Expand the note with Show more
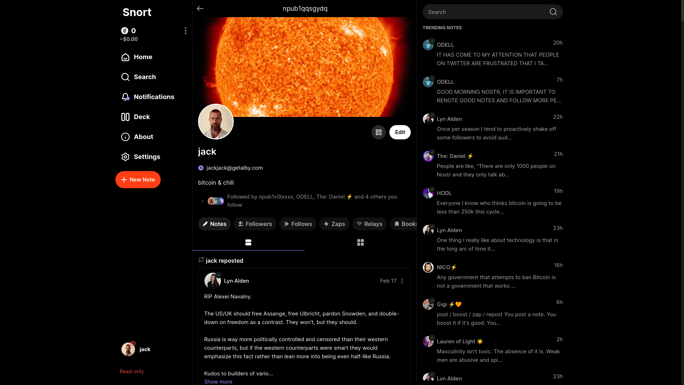The width and height of the screenshot is (684, 385). pos(218,381)
